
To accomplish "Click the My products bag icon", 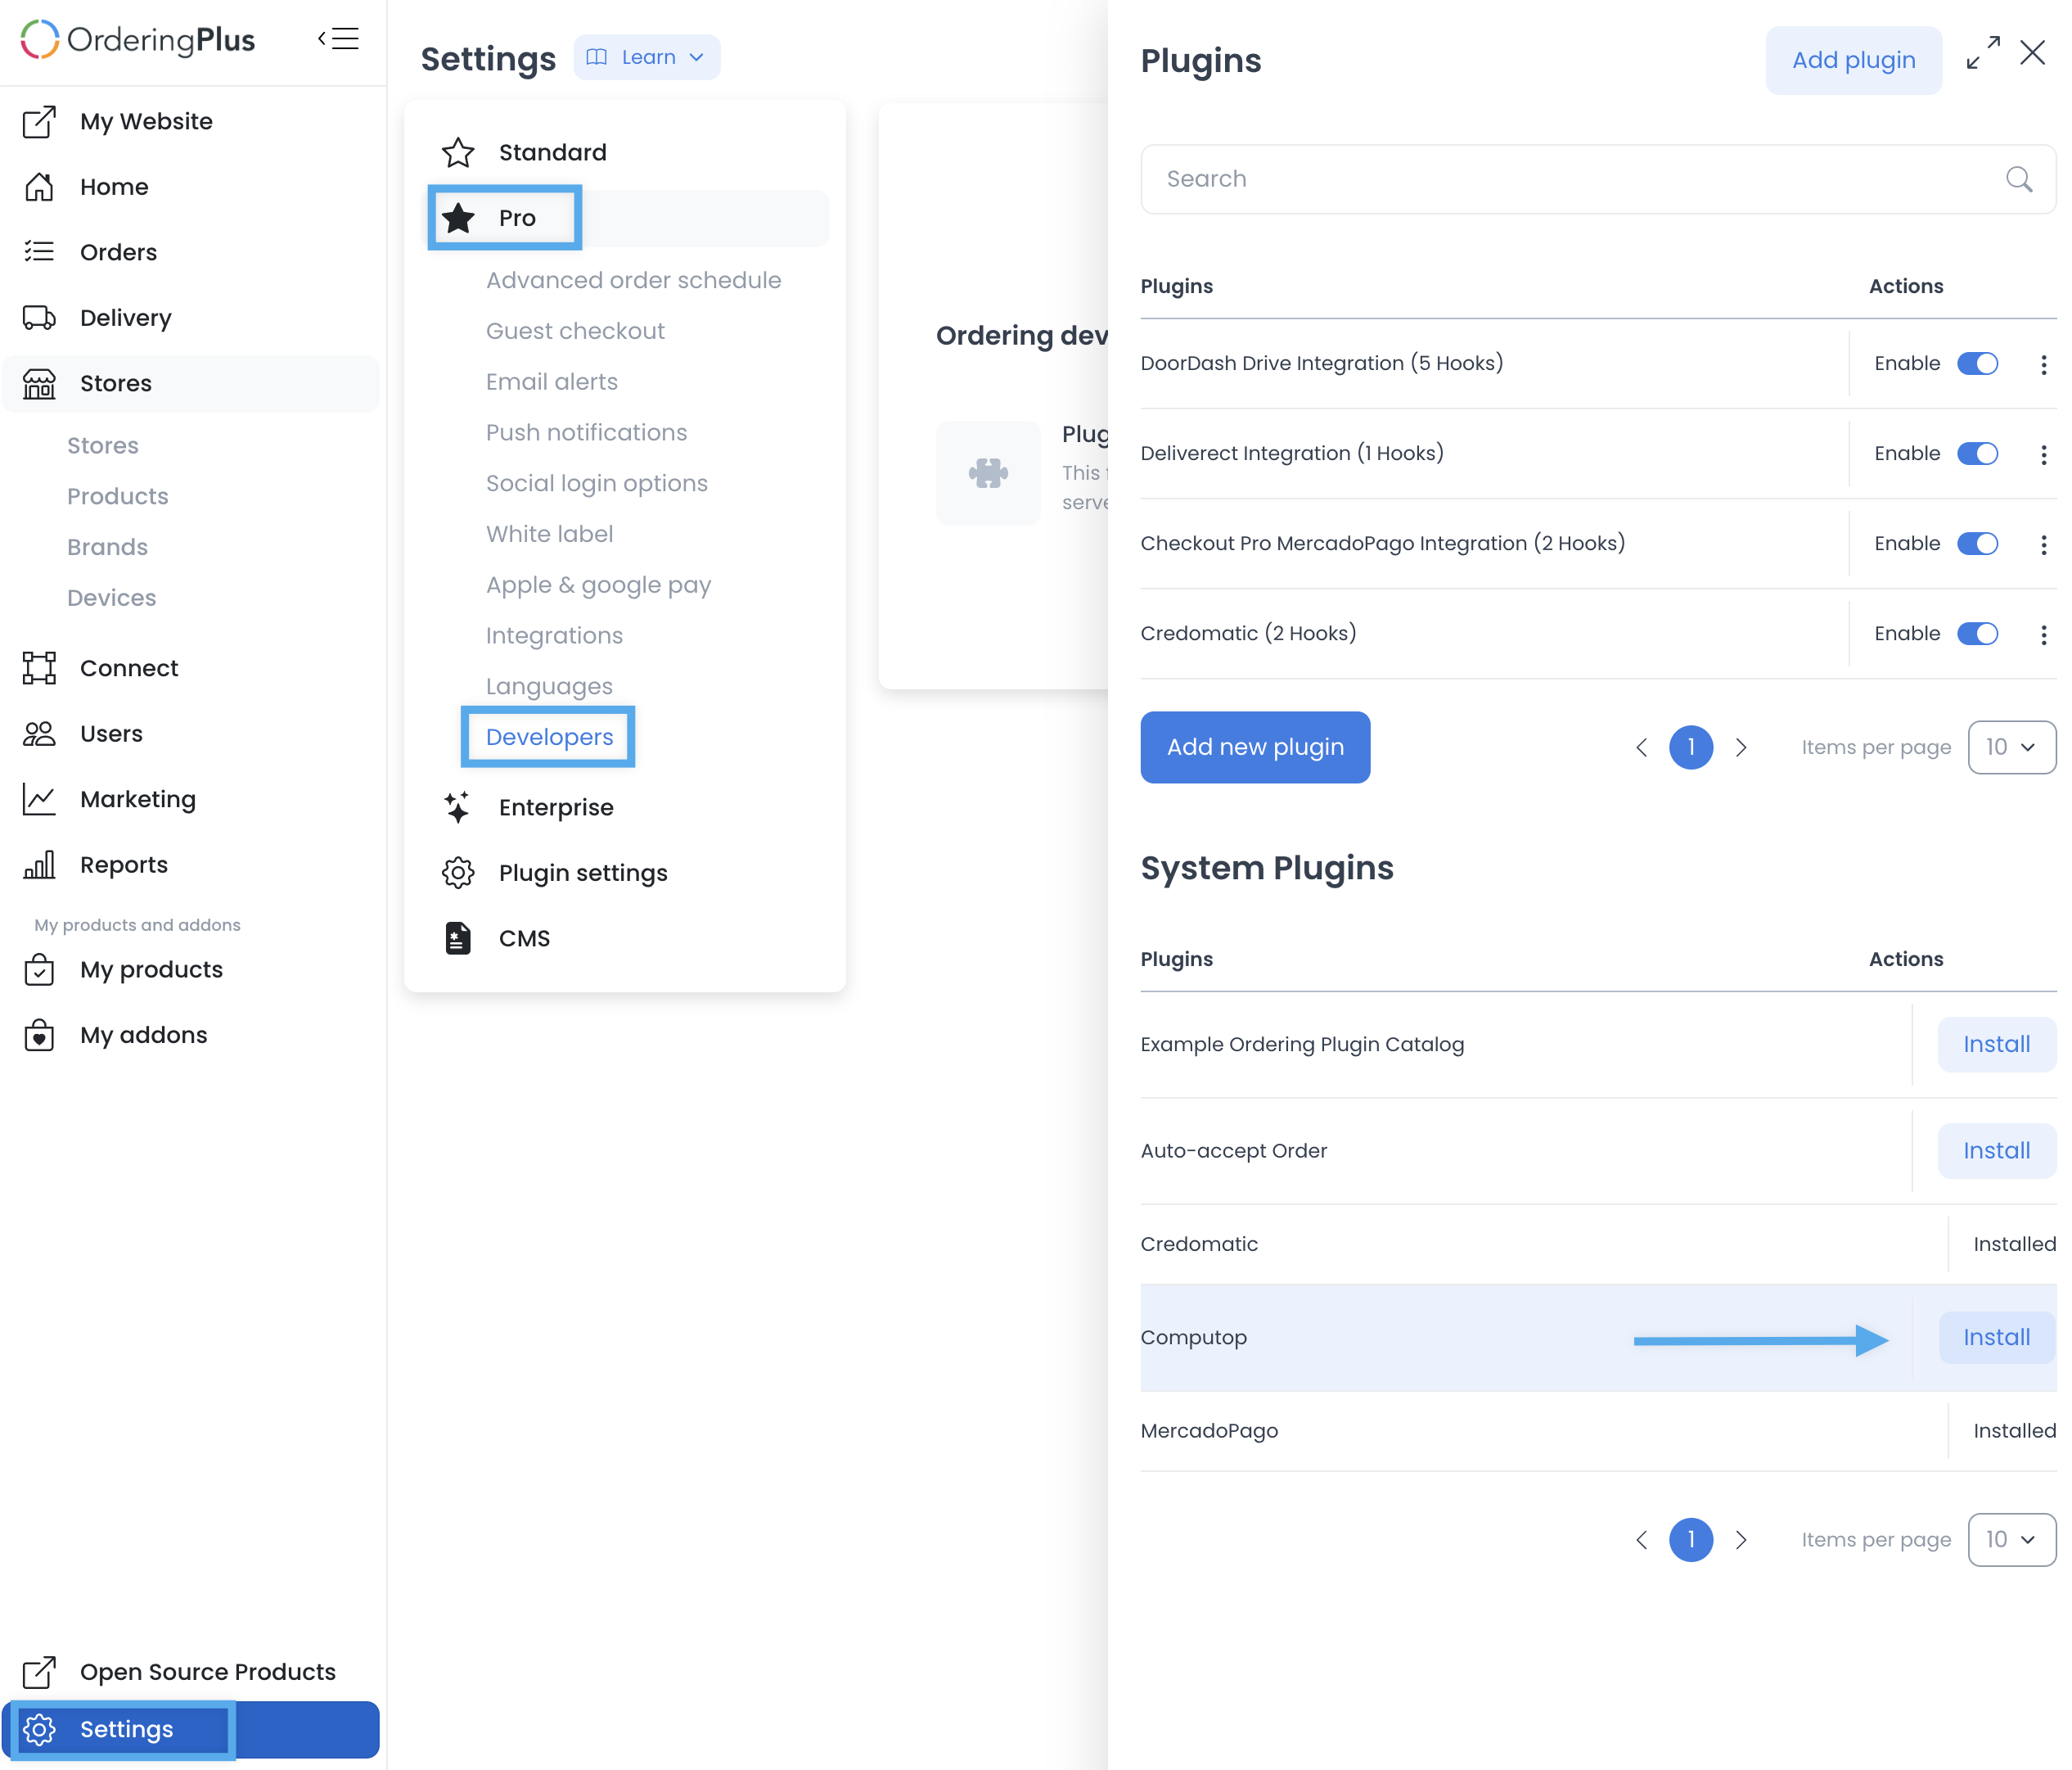I will click(x=39, y=969).
